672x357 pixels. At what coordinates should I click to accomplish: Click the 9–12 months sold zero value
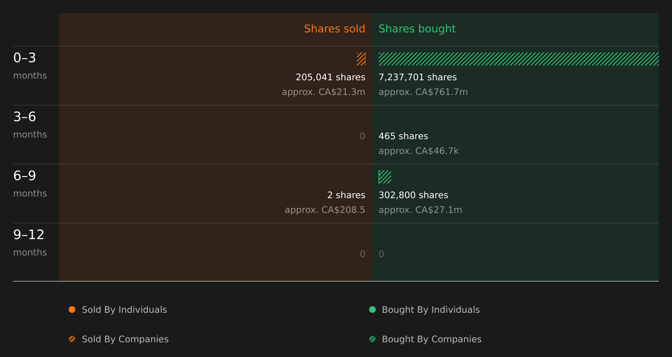tap(363, 254)
